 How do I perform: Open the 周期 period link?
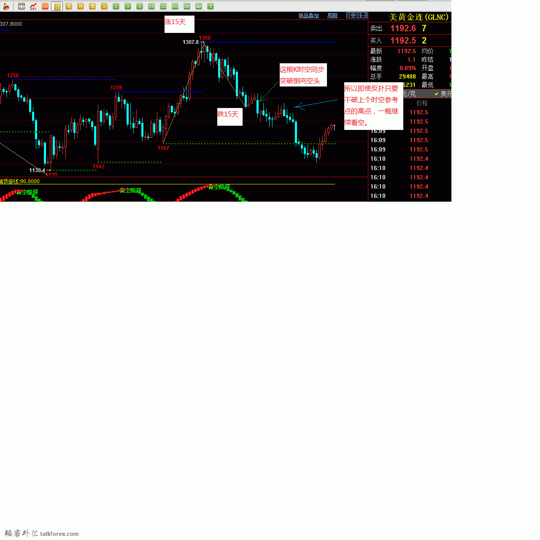[332, 16]
